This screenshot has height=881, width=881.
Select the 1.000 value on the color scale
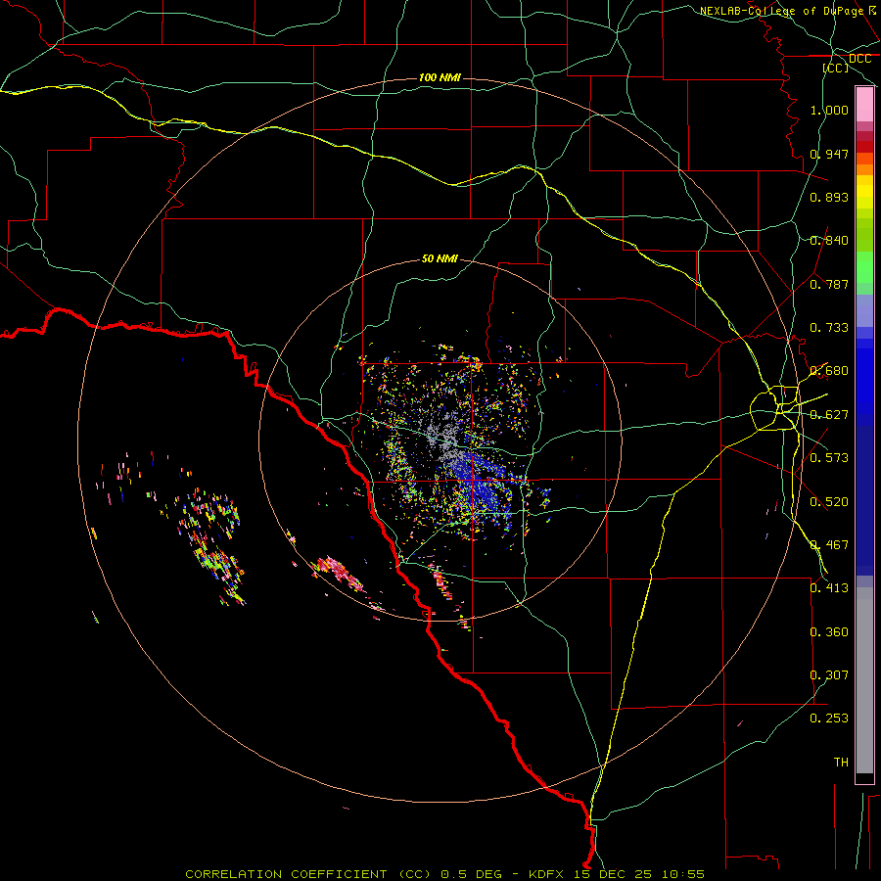point(829,110)
